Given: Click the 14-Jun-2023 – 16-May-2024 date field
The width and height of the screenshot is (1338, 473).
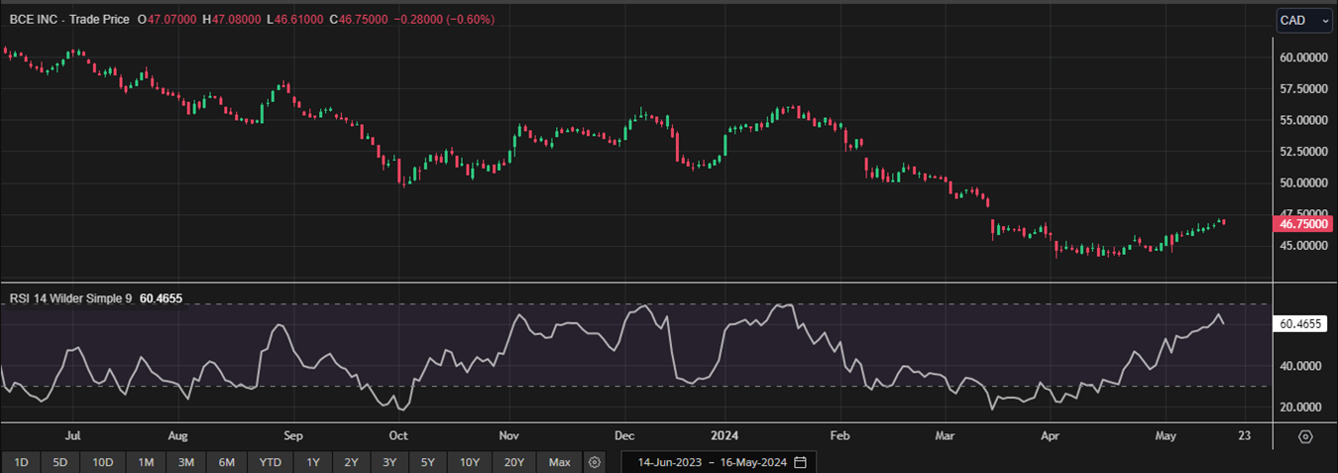Looking at the screenshot, I should tap(721, 462).
